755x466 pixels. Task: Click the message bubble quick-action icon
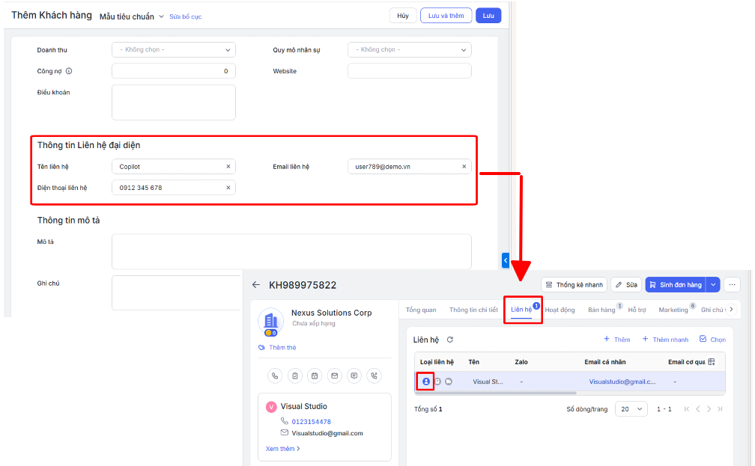[x=354, y=376]
